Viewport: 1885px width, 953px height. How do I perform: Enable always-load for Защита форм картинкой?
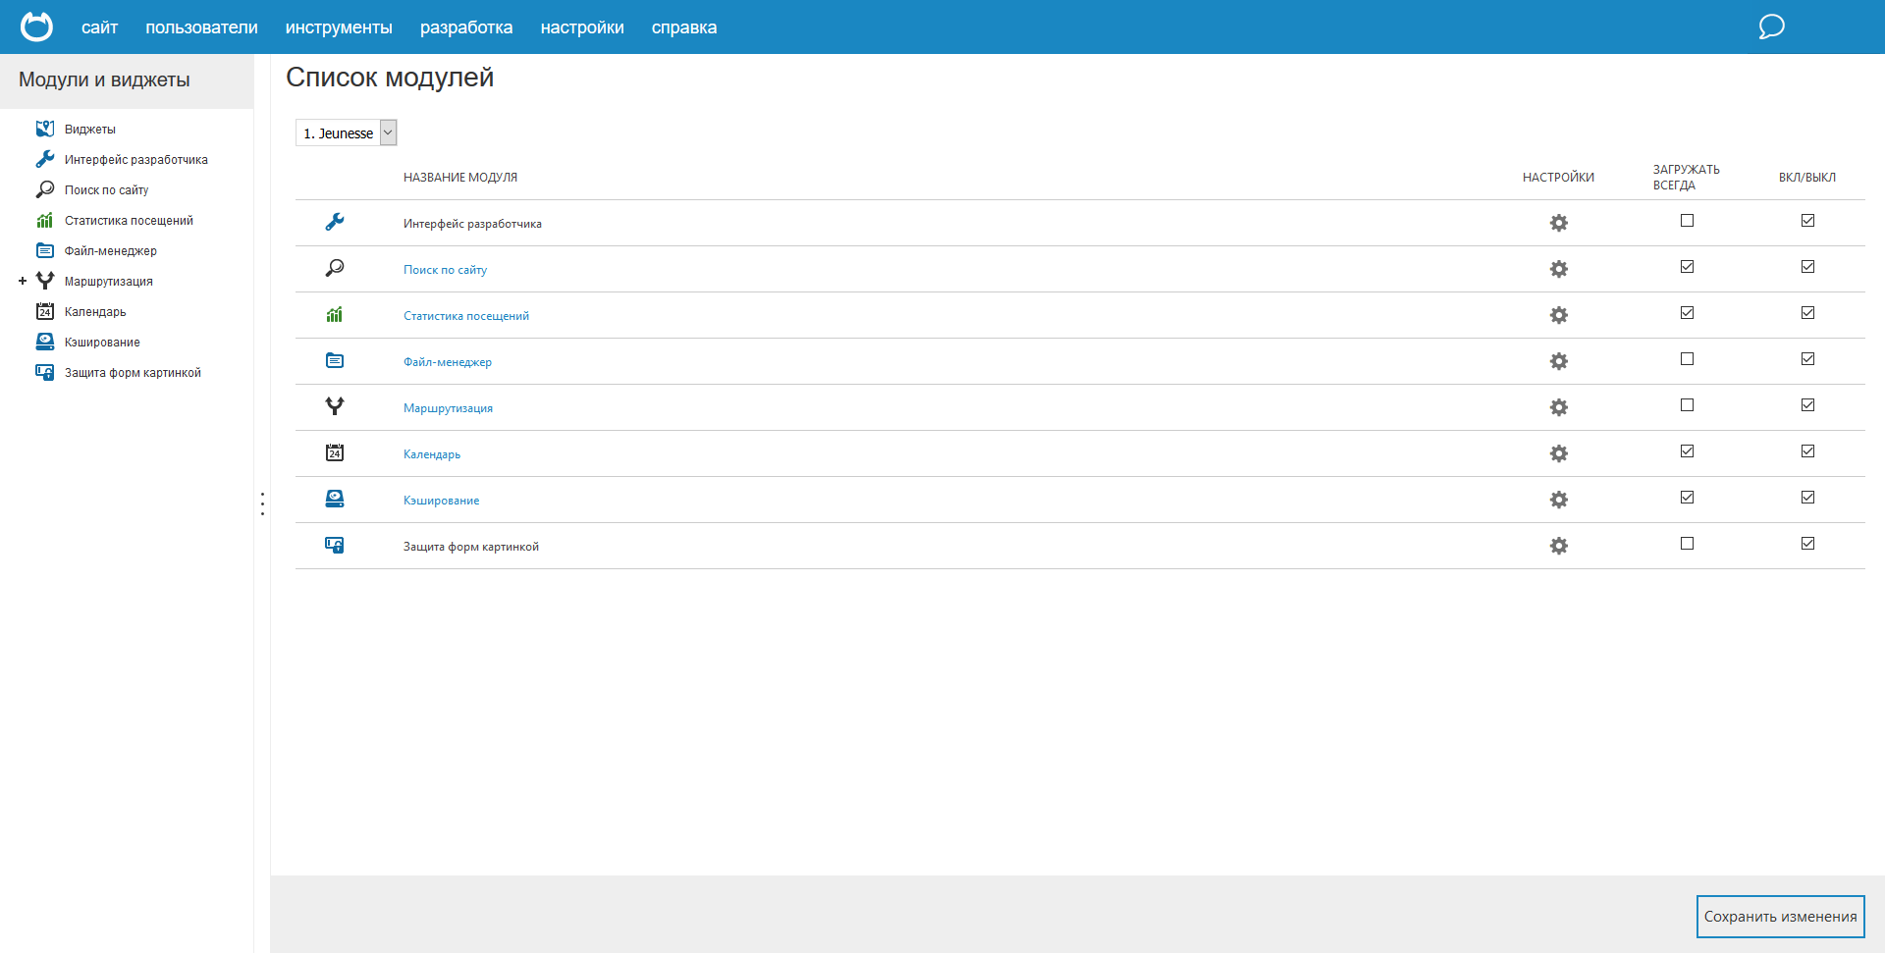pyautogui.click(x=1687, y=544)
